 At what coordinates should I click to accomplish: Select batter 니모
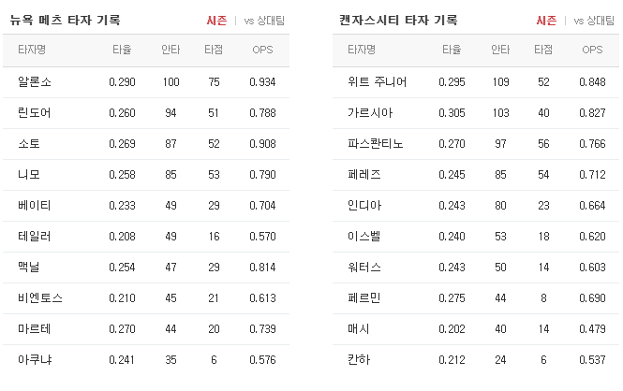(29, 175)
